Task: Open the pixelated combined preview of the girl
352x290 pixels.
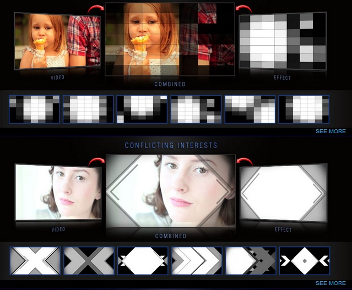Action: coord(170,40)
